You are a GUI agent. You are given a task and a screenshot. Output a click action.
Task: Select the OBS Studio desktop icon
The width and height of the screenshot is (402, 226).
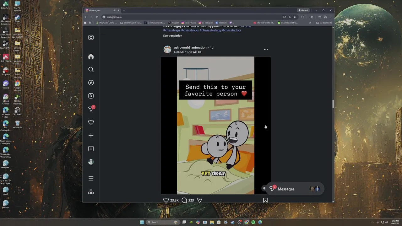click(x=17, y=111)
